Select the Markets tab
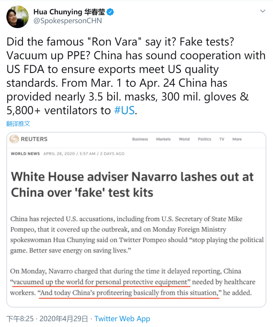 tap(163, 139)
